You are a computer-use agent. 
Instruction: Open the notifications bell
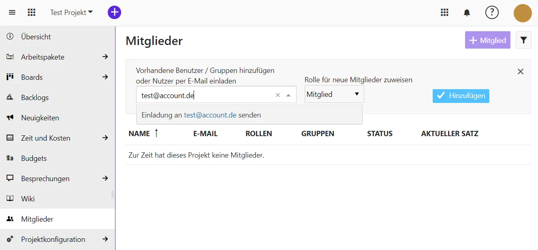click(466, 13)
